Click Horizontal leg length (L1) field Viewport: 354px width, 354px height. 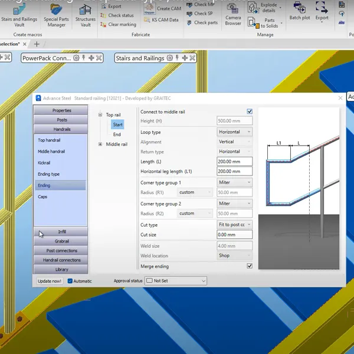[x=235, y=171]
